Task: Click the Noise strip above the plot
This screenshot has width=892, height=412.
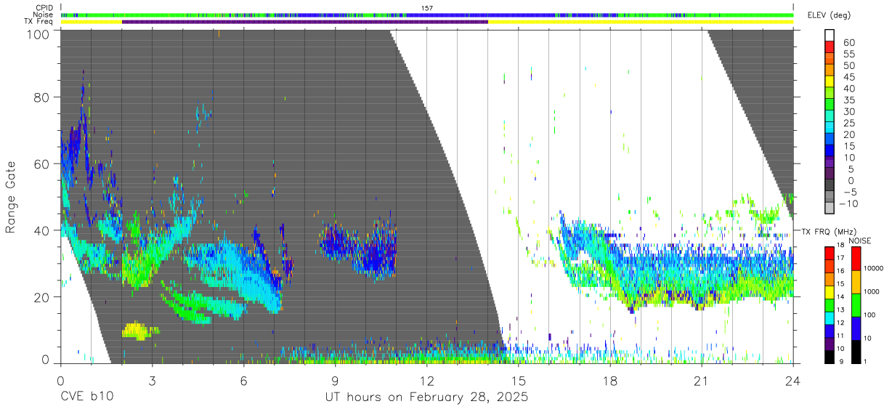Action: click(x=427, y=15)
